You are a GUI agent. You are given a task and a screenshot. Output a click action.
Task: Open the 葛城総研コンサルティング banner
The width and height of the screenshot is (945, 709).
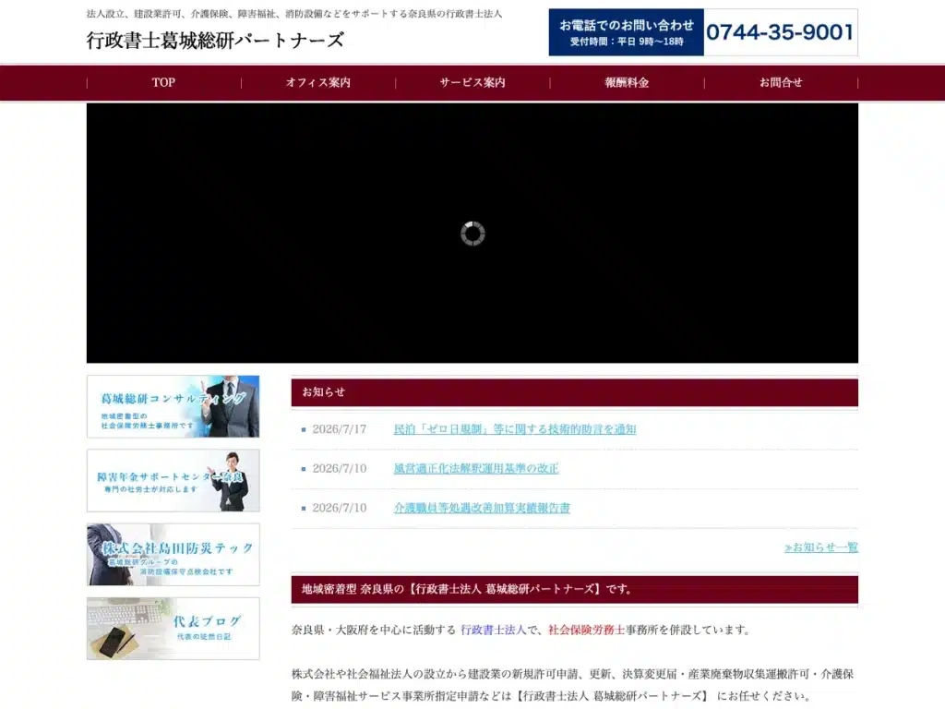tap(173, 406)
